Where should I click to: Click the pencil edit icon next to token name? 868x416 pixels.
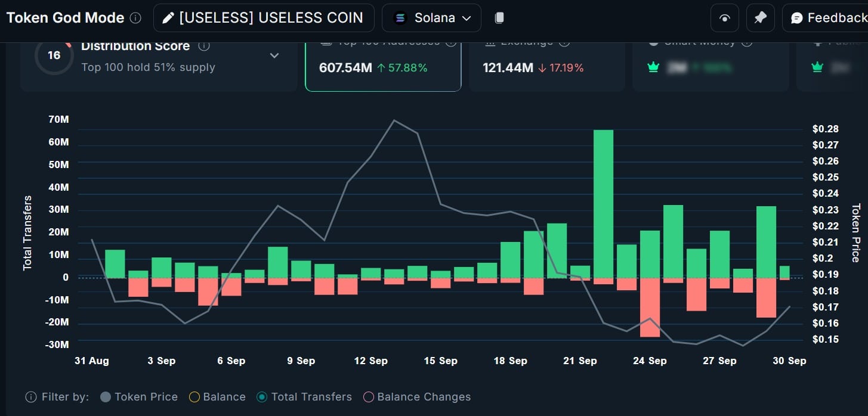coord(168,18)
